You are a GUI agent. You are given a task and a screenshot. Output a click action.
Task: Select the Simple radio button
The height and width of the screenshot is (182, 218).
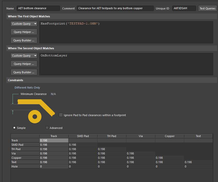[14, 128]
